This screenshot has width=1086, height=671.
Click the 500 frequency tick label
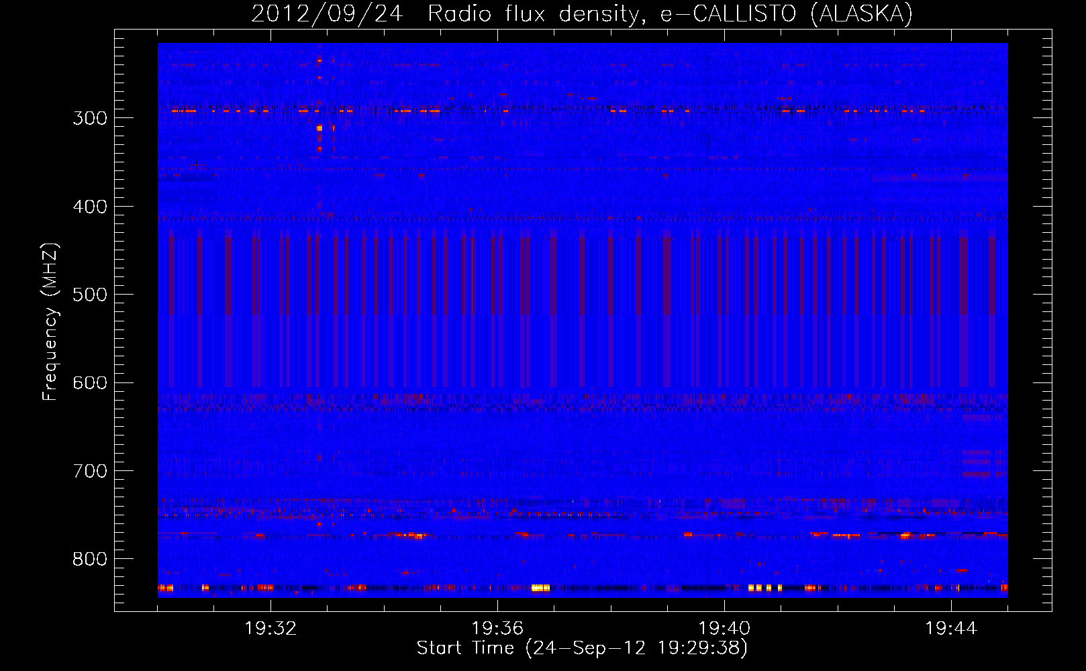coord(90,295)
